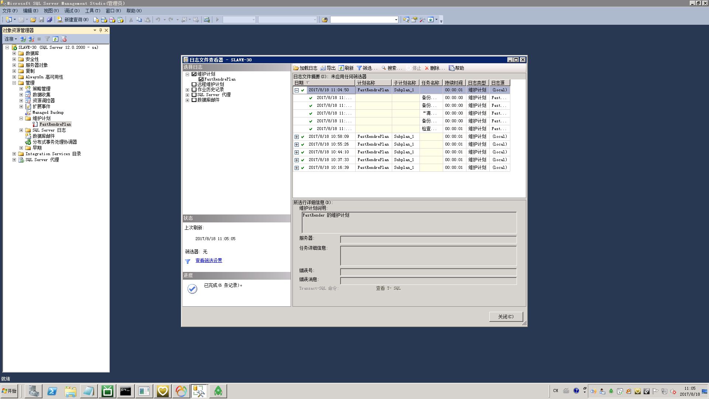Open the 编辑 menu
This screenshot has width=709, height=399.
31,11
